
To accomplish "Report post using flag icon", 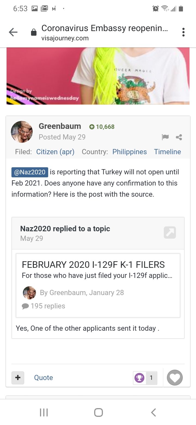I will point(165,137).
